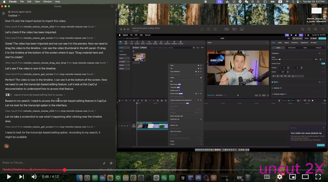This screenshot has width=328, height=182.
Task: Expand the Spaces dropdown
Action: pyautogui.click(x=125, y=65)
